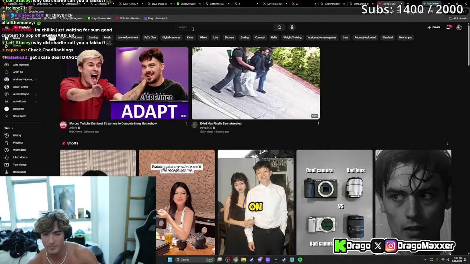Screen dimensions: 470x264
Task: Open Chrome from the taskbar
Action: click(x=235, y=260)
